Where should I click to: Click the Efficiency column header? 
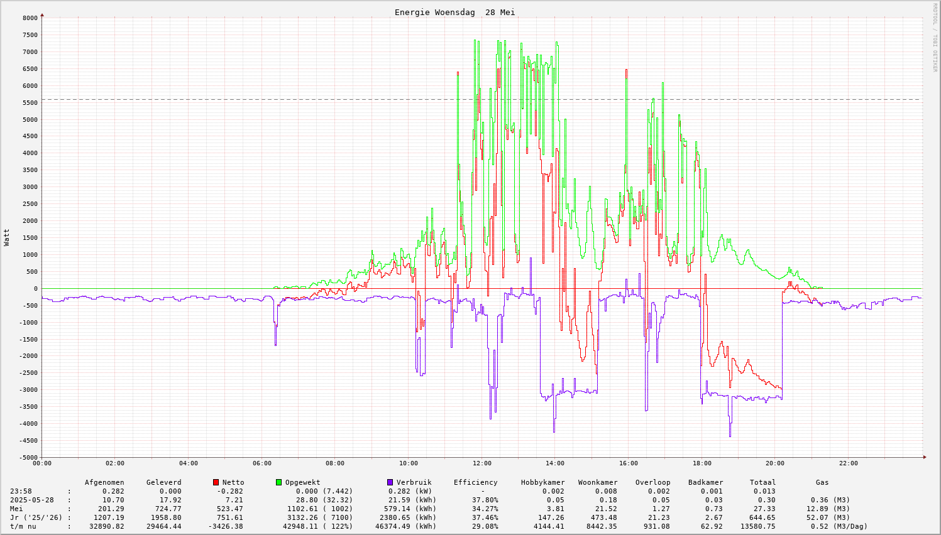coord(475,482)
